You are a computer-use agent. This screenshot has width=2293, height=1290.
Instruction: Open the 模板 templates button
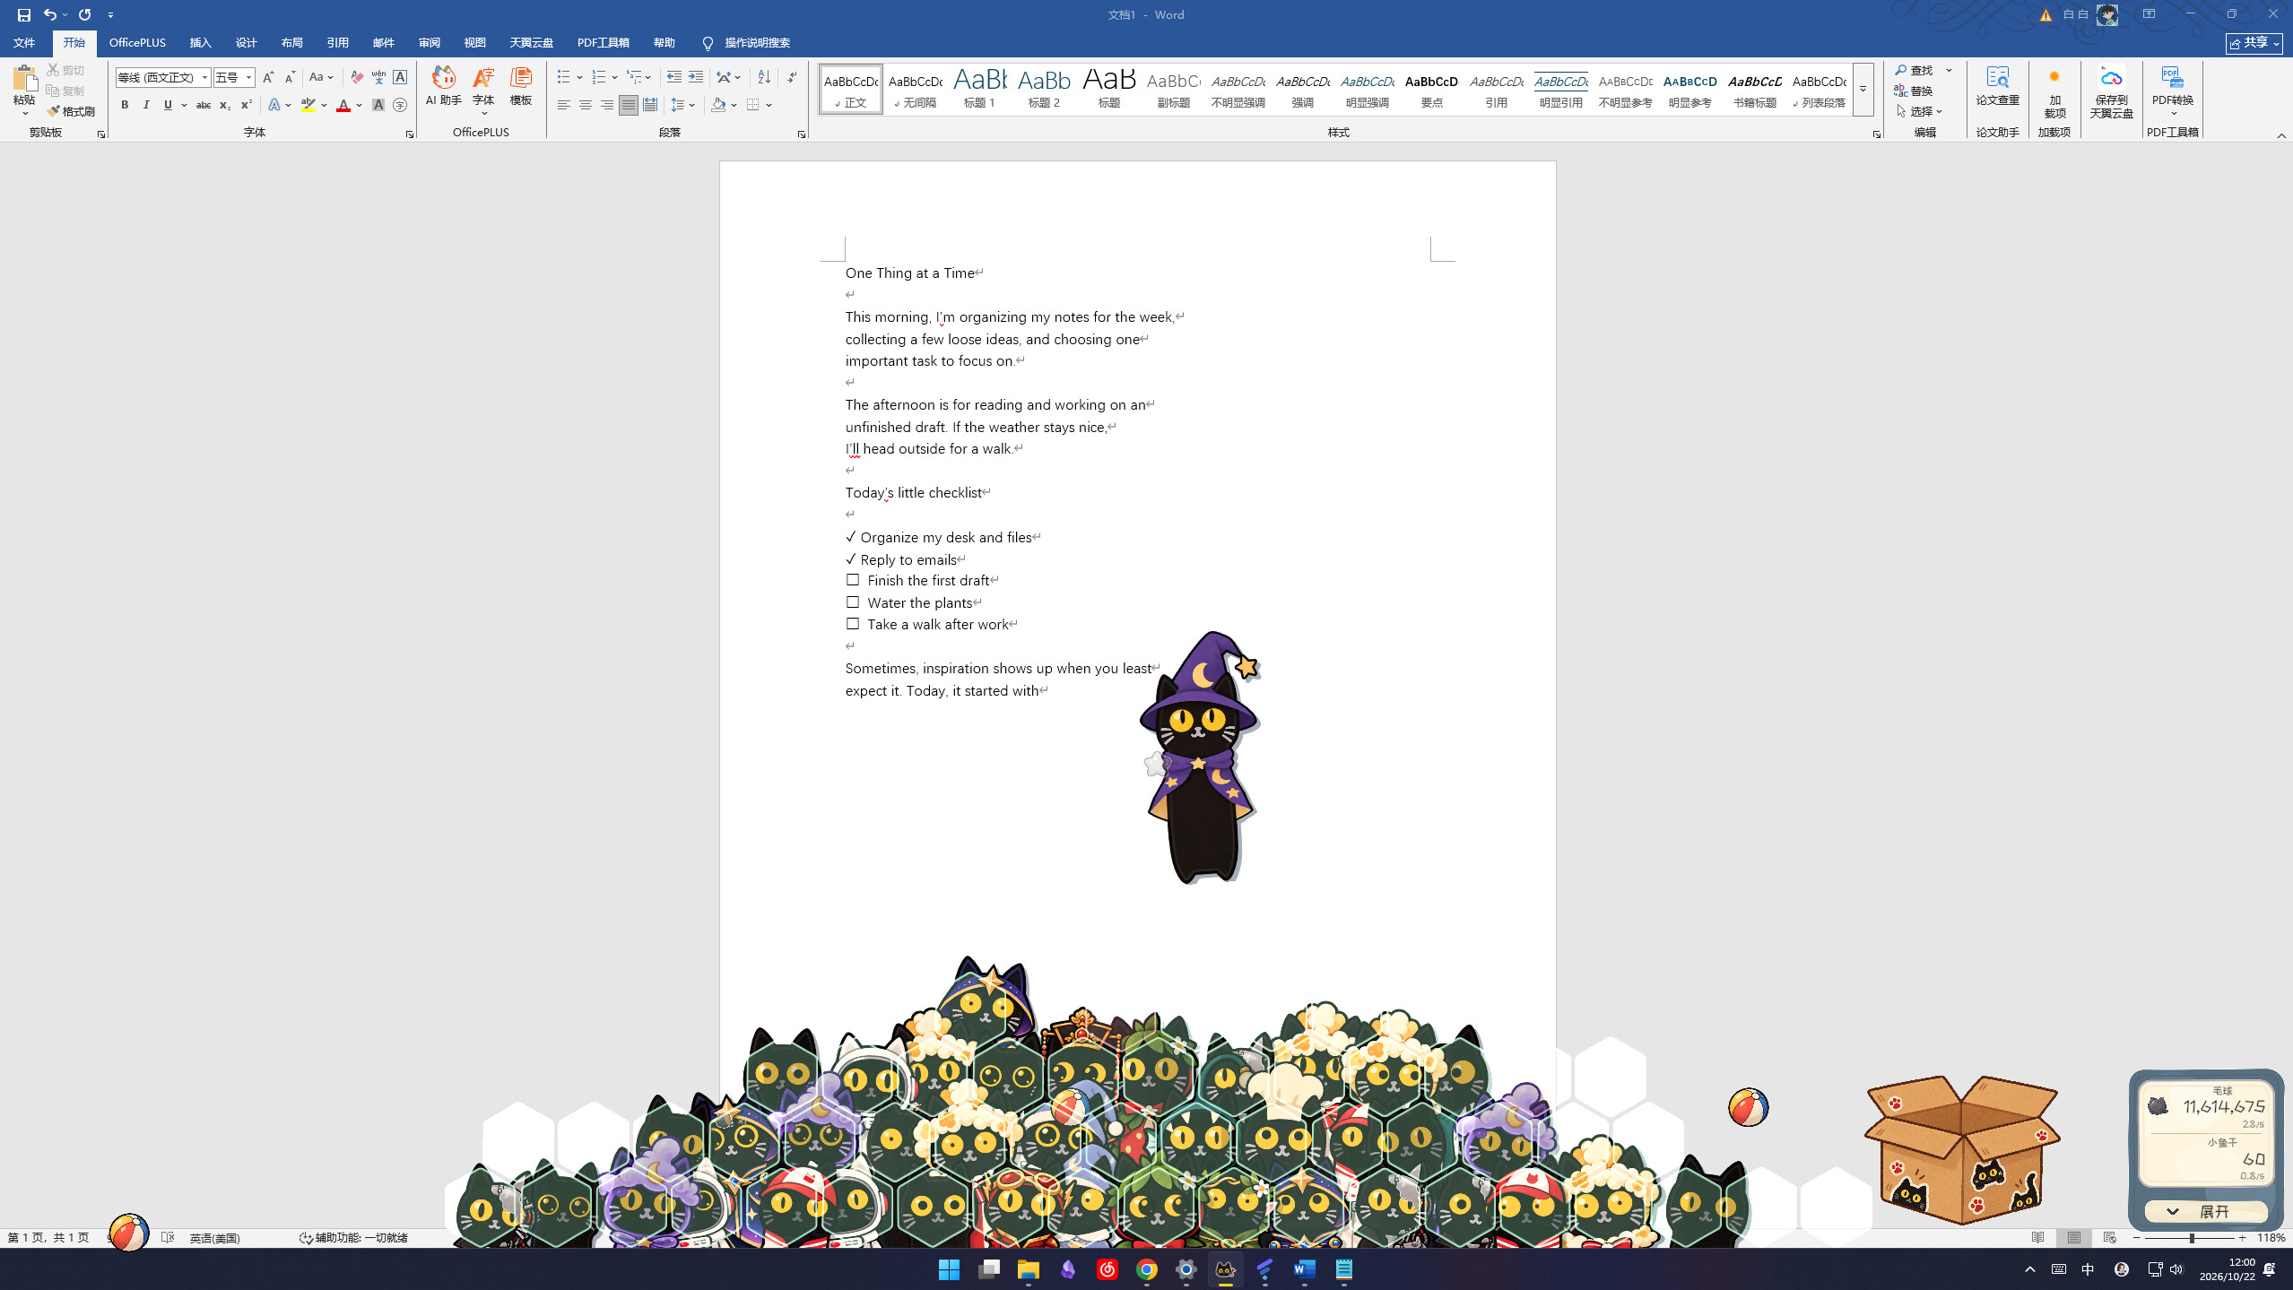point(521,88)
